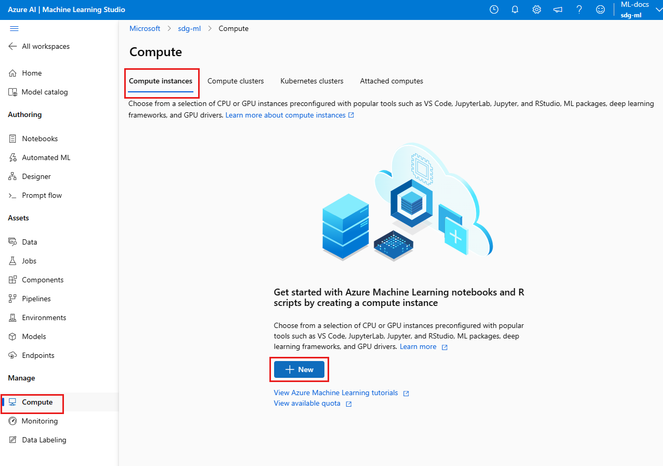View the Jobs section
The image size is (663, 466).
[x=29, y=260]
